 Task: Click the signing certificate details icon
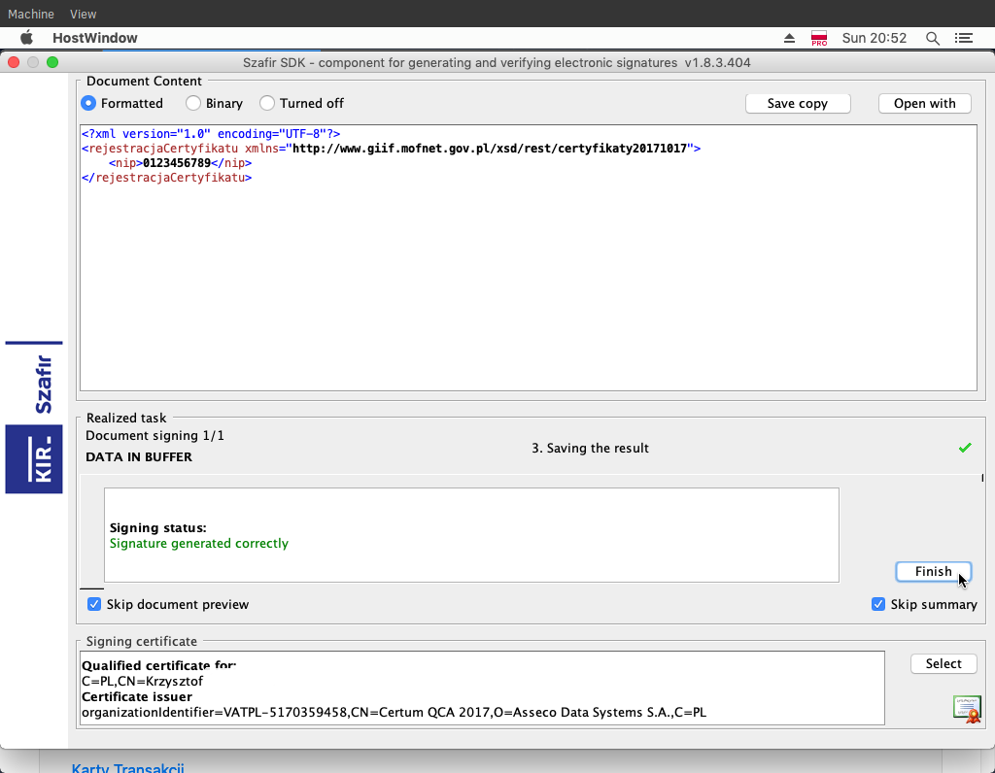966,710
